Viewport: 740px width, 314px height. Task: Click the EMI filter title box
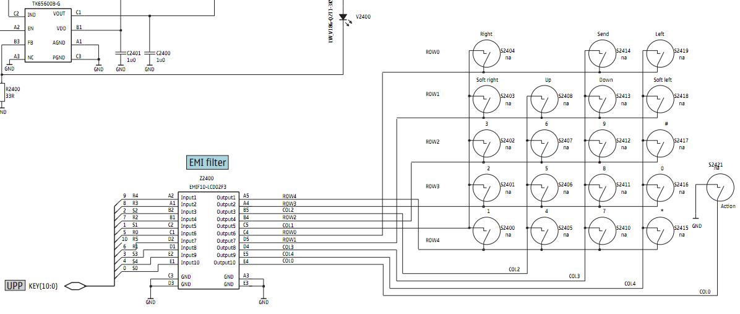pos(208,163)
